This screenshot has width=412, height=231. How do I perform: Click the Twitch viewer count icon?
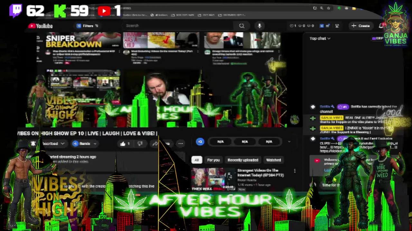click(15, 11)
